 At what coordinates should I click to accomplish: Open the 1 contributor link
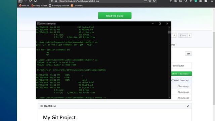pyautogui.click(x=178, y=66)
